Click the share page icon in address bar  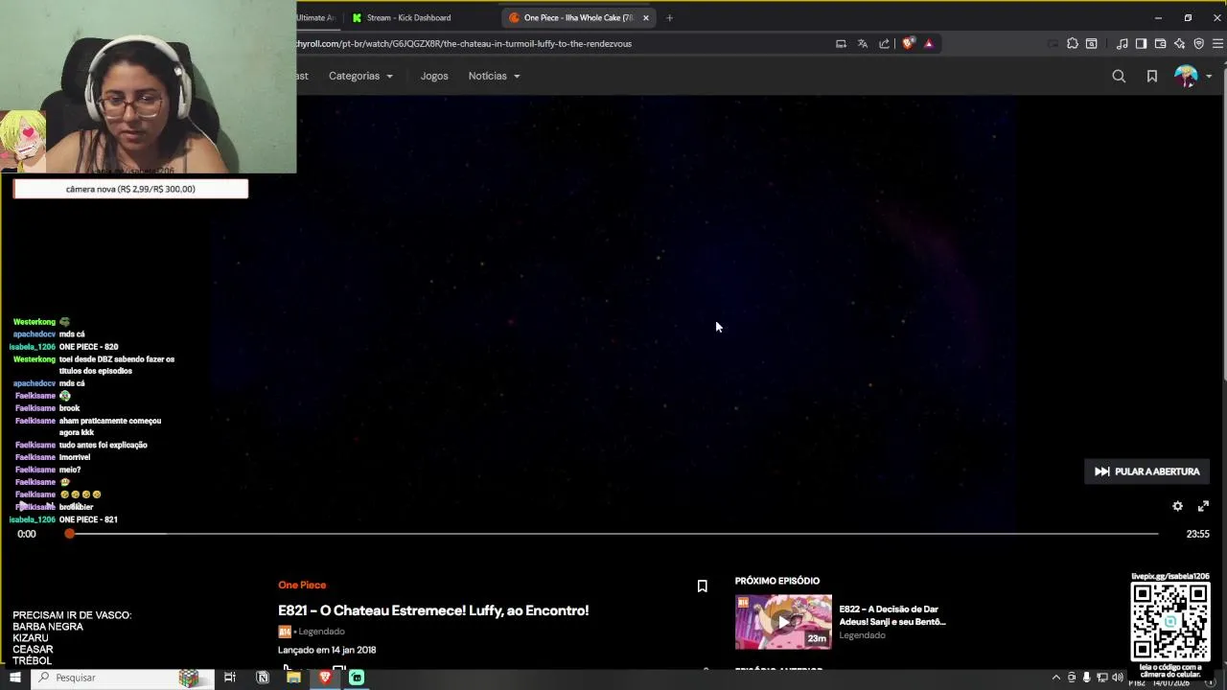[x=884, y=43]
